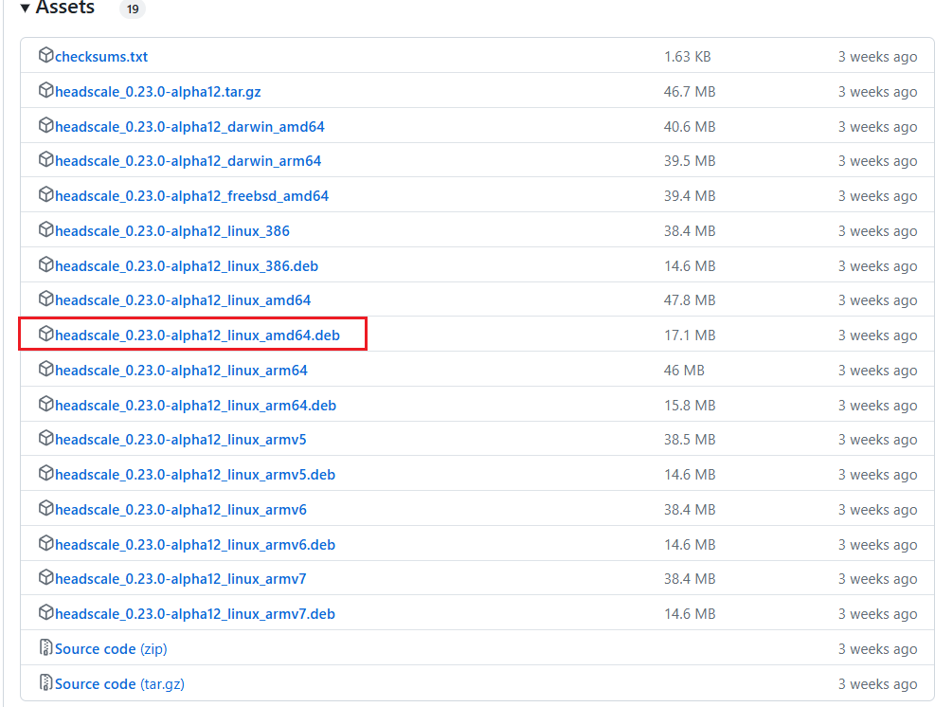Click the Assets count badge showing 19
This screenshot has height=707, width=935.
click(x=132, y=9)
